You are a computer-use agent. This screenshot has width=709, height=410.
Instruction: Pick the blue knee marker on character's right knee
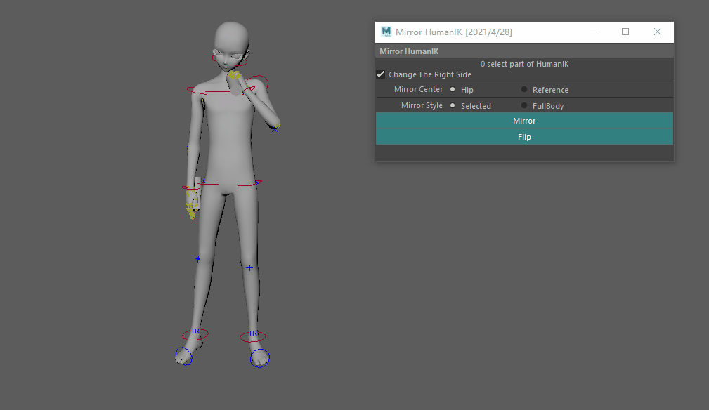coord(198,259)
